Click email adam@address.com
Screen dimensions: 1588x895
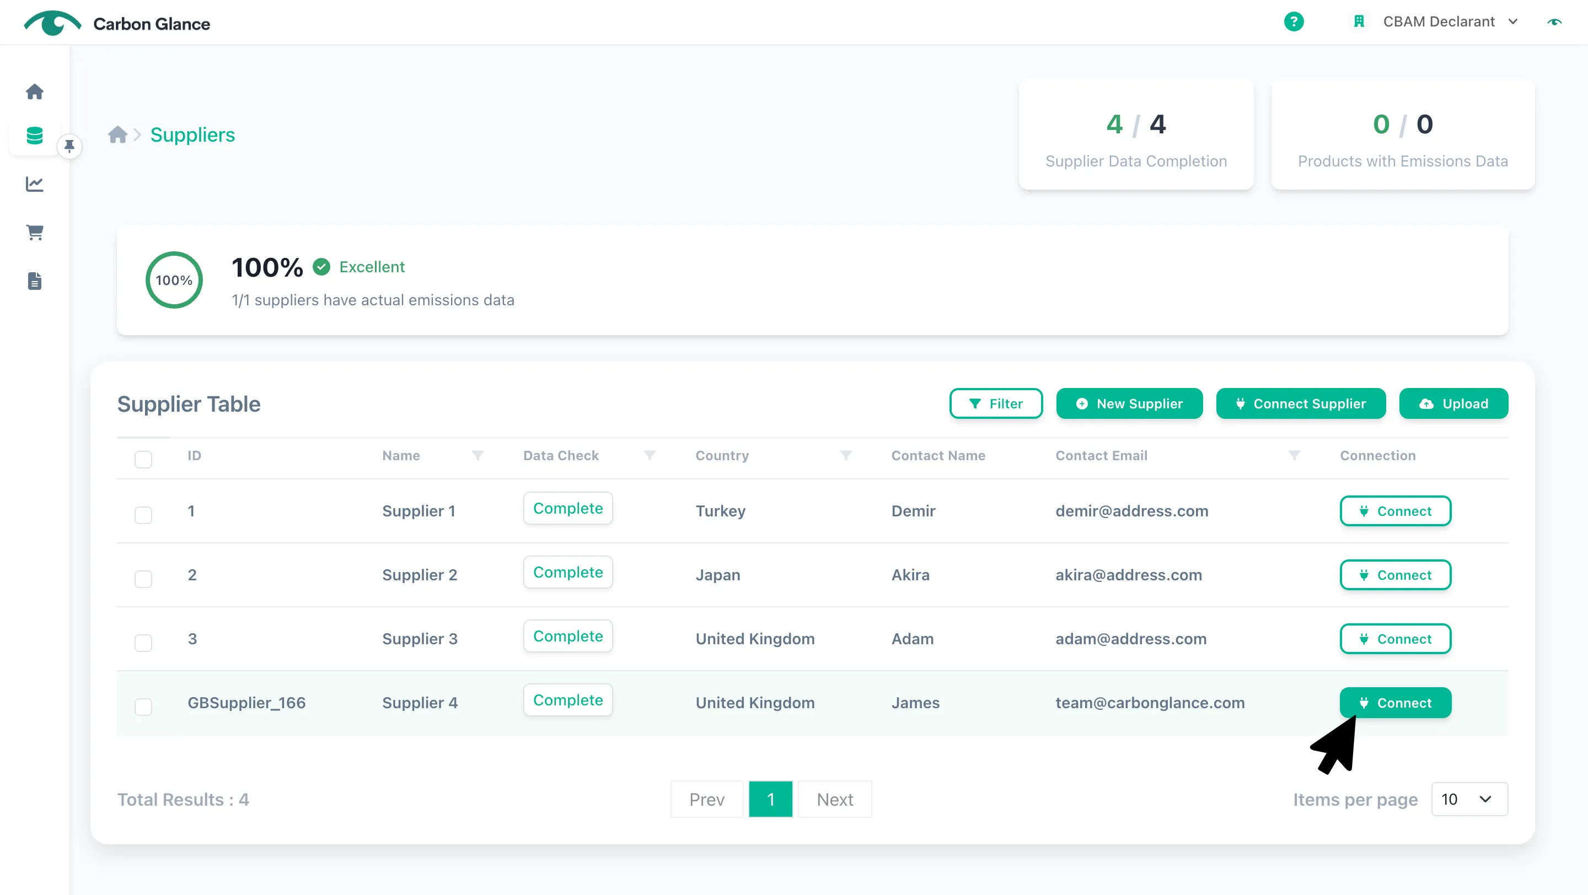(1131, 639)
